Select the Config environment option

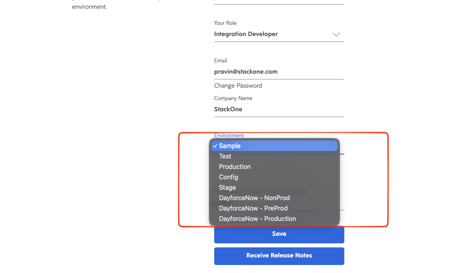pyautogui.click(x=274, y=177)
